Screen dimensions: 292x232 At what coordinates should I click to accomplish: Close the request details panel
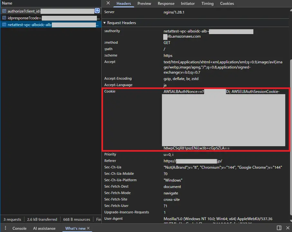point(108,3)
